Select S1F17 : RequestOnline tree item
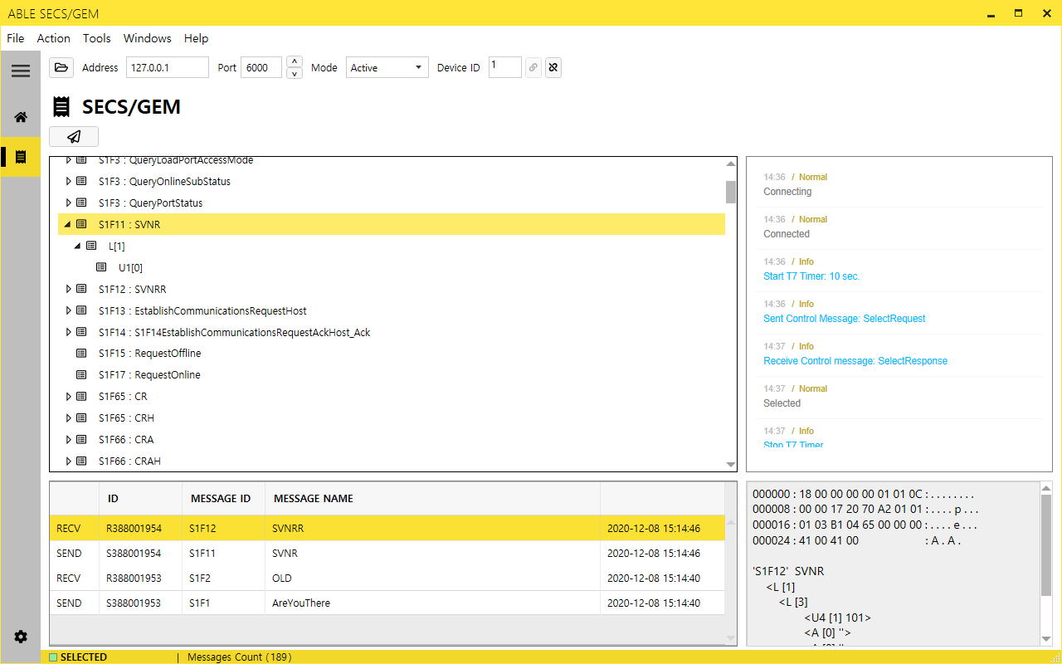Viewport: 1062px width, 664px height. pyautogui.click(x=149, y=375)
